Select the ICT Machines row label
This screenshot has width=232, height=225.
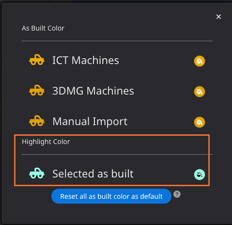tap(86, 60)
